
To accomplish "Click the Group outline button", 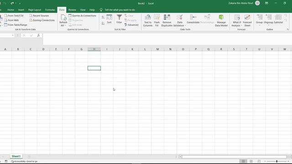I will tap(259, 19).
